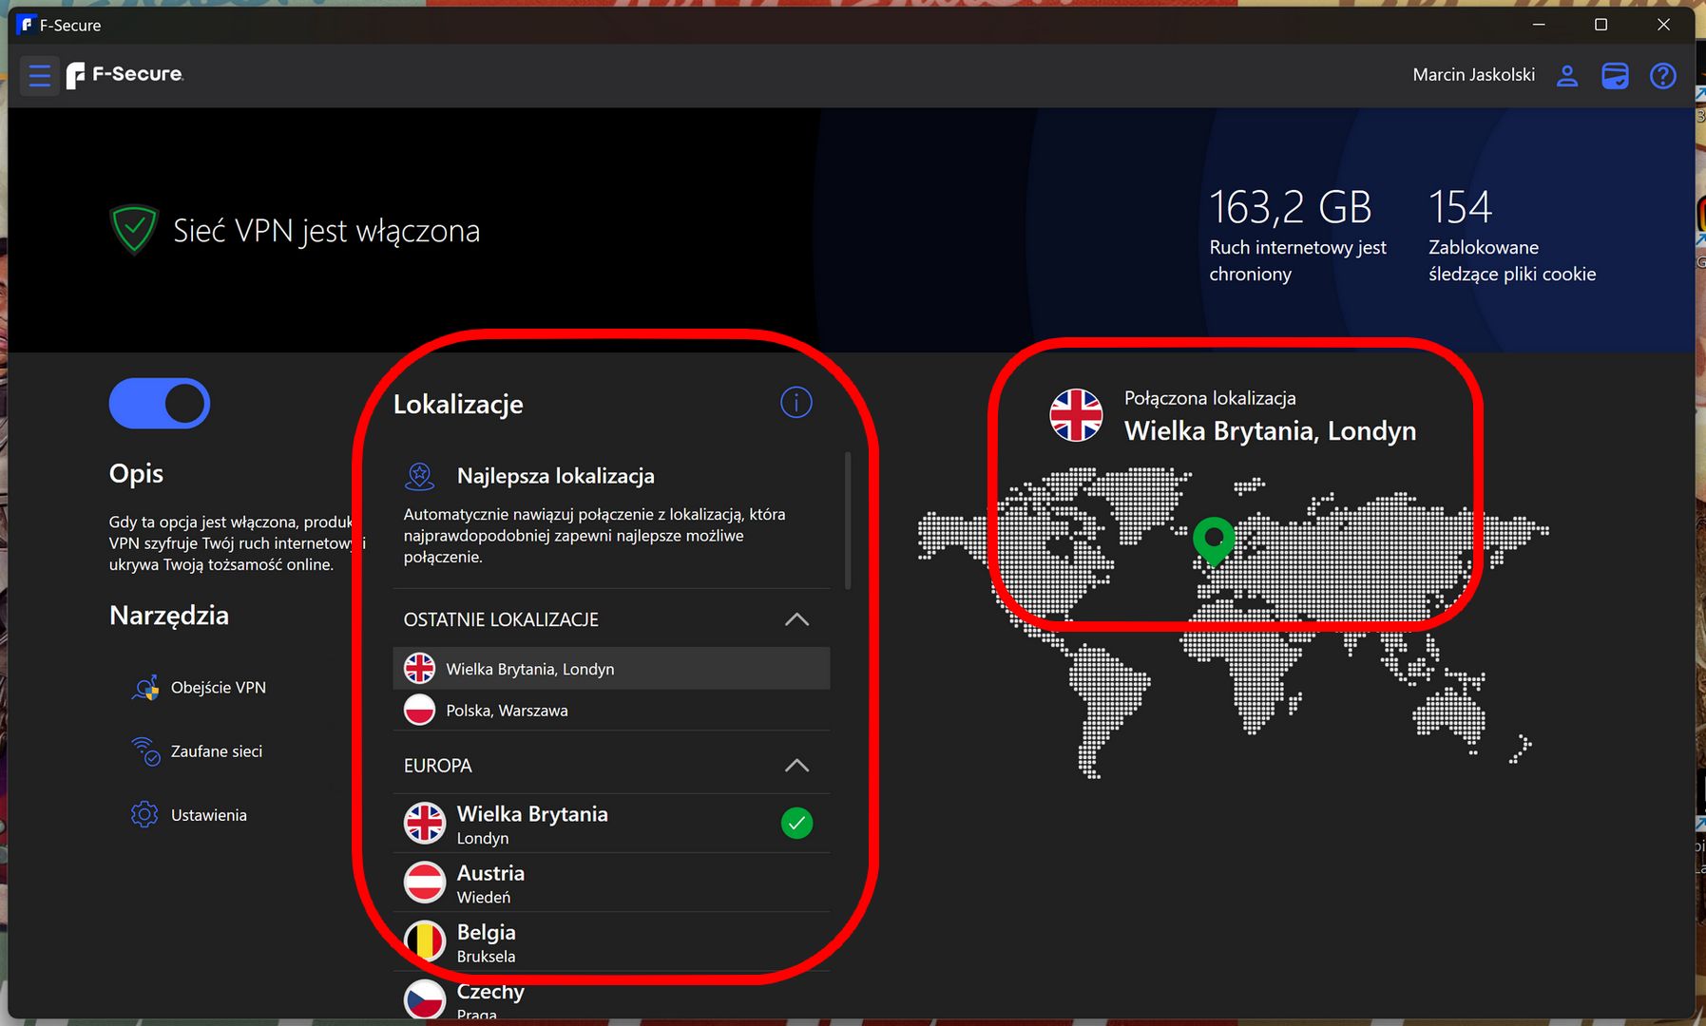
Task: Click Sieć VPN jest włączona status text
Action: (326, 231)
